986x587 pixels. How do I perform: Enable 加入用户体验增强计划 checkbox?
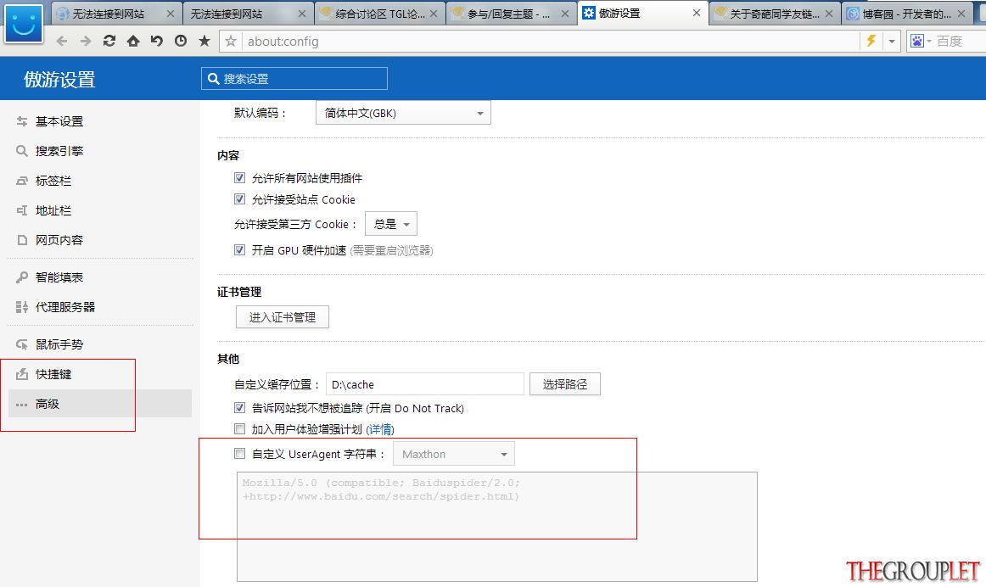[239, 428]
